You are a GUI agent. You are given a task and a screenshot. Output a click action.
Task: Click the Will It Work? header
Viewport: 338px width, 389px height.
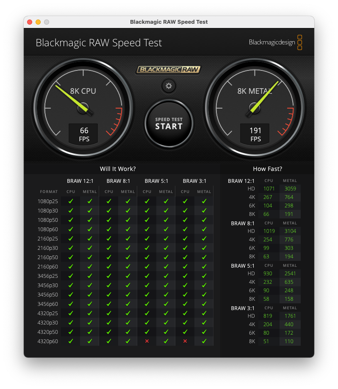tap(118, 169)
